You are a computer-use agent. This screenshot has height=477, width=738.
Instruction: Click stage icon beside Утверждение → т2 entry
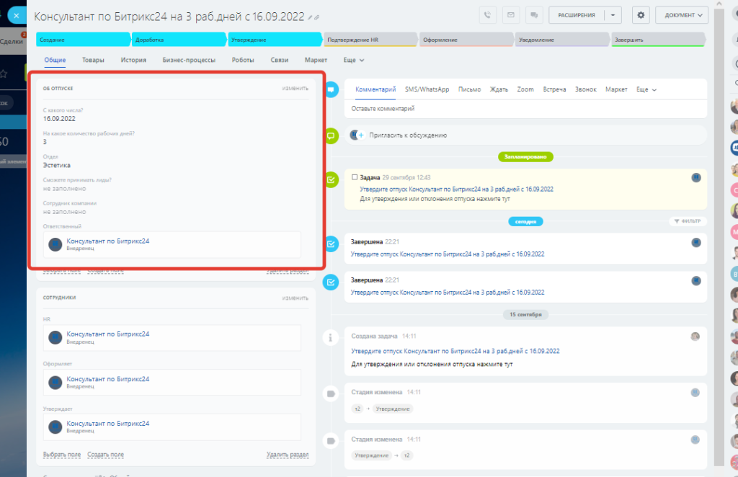coord(331,441)
